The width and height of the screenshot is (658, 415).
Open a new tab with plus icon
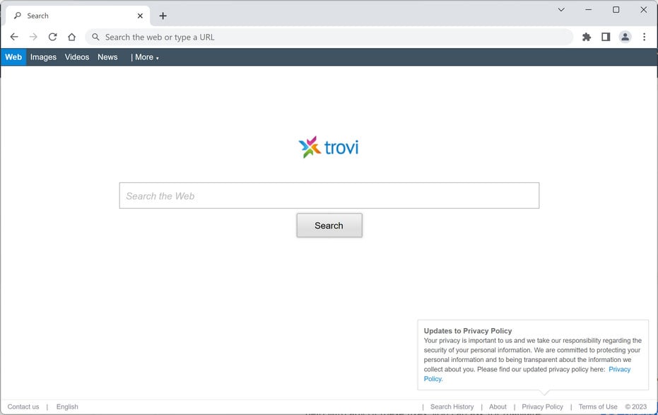click(x=163, y=16)
